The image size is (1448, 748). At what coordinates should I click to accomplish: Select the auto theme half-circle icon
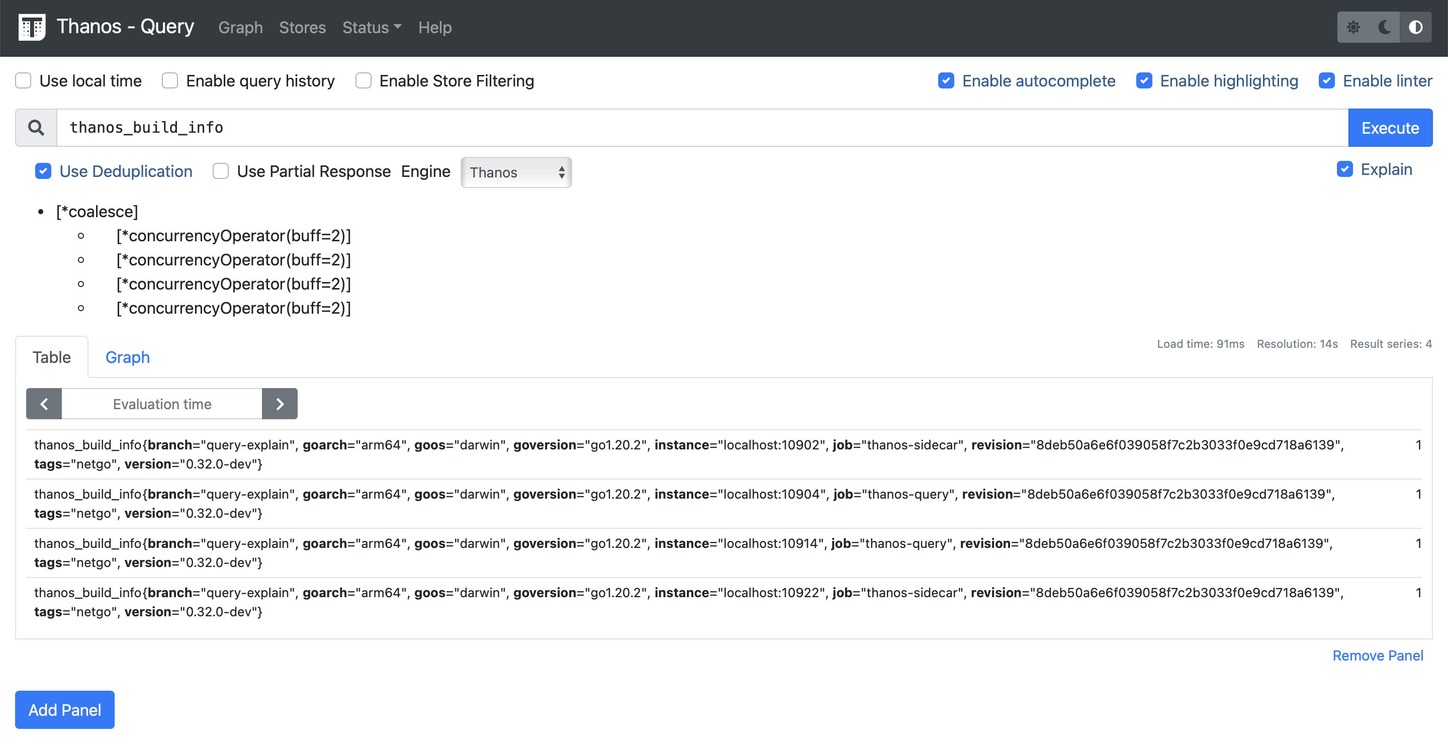click(x=1415, y=27)
